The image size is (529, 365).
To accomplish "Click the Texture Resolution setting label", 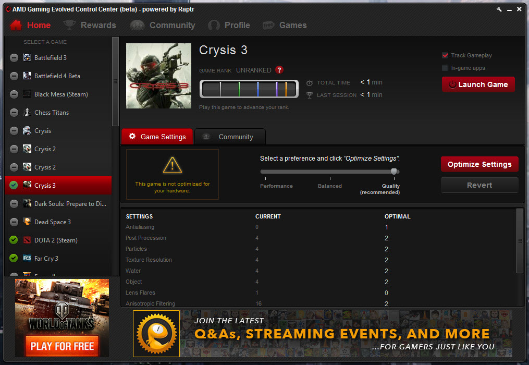I will coord(149,260).
